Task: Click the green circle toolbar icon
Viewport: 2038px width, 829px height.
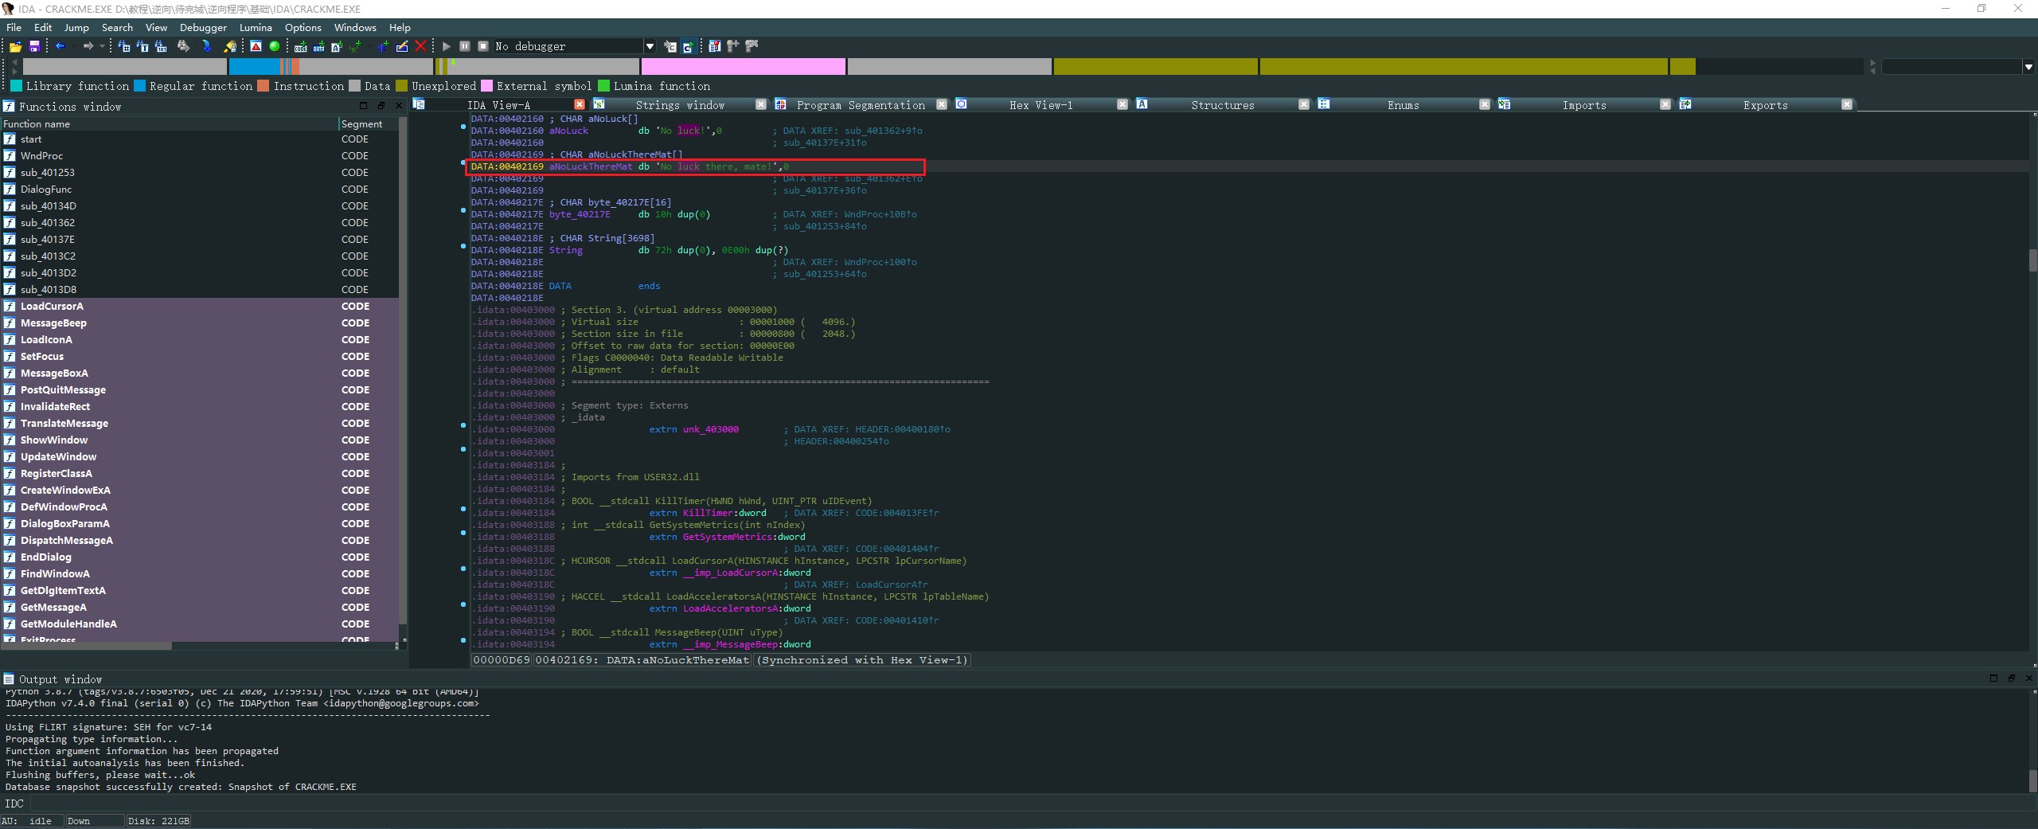Action: (x=275, y=46)
